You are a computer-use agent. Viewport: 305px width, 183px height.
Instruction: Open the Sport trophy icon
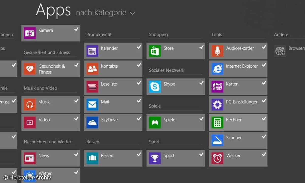tap(155, 158)
